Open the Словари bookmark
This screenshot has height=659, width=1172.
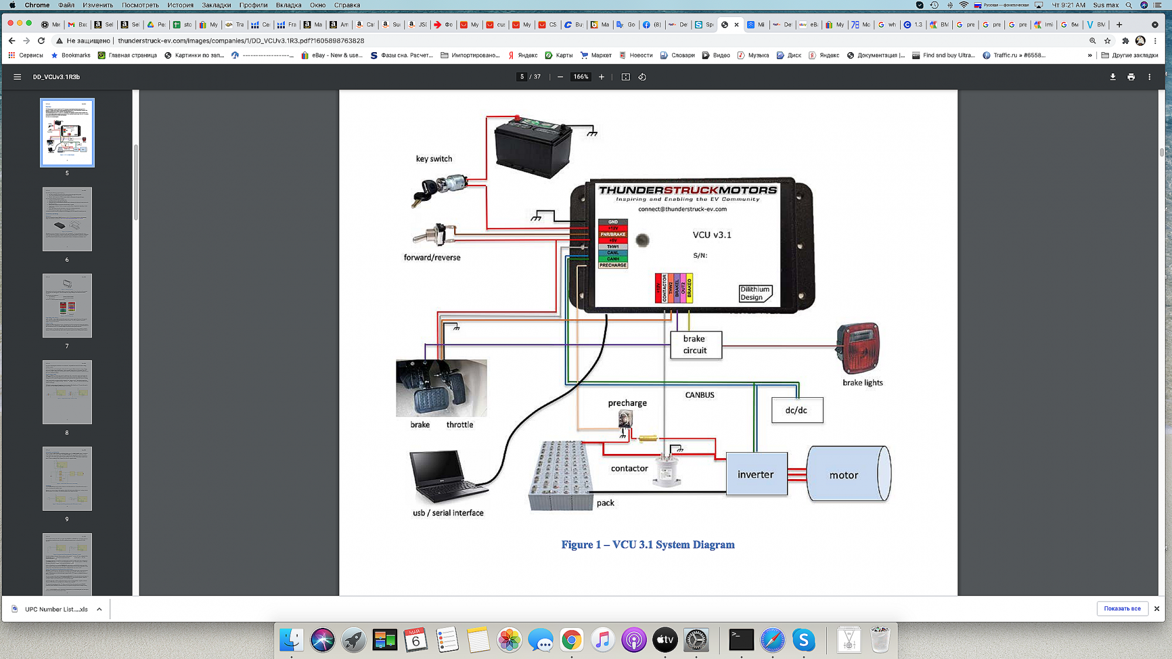pos(677,55)
